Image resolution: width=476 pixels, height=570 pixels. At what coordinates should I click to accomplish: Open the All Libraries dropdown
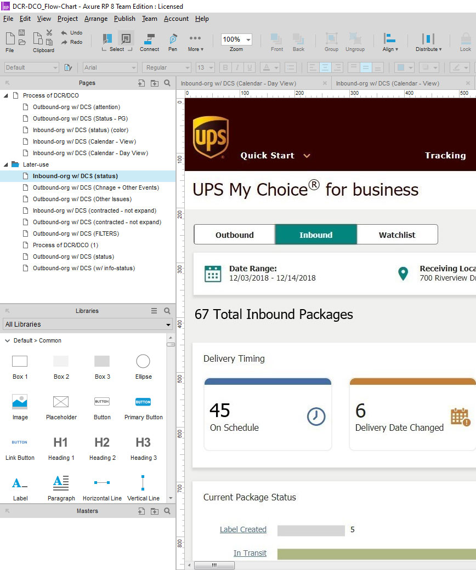87,324
